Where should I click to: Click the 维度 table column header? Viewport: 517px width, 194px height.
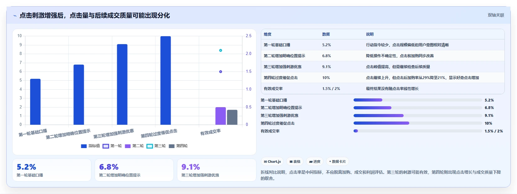(267, 34)
